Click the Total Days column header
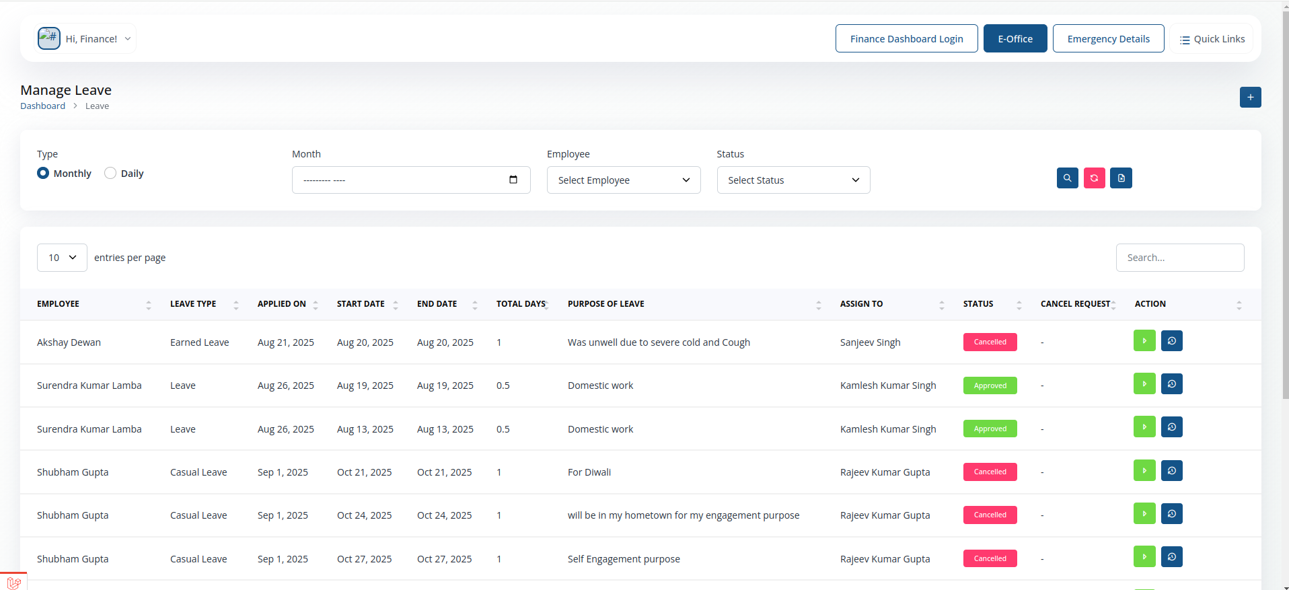Image resolution: width=1289 pixels, height=590 pixels. click(521, 303)
